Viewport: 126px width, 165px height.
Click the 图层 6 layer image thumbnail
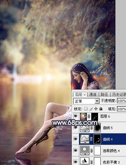[84, 116]
